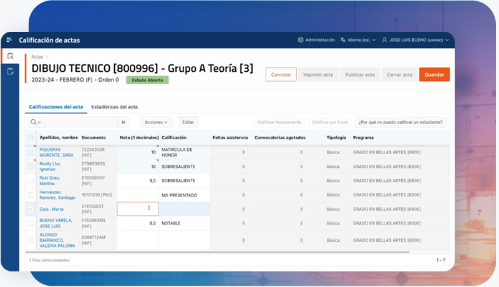Switch to Estadísticas del acta tab
Viewport: 499px width, 287px height.
pos(114,107)
